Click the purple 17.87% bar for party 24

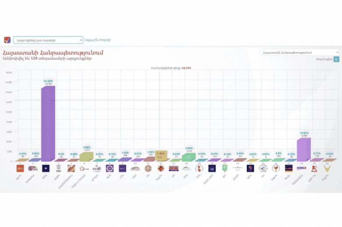pyautogui.click(x=303, y=149)
